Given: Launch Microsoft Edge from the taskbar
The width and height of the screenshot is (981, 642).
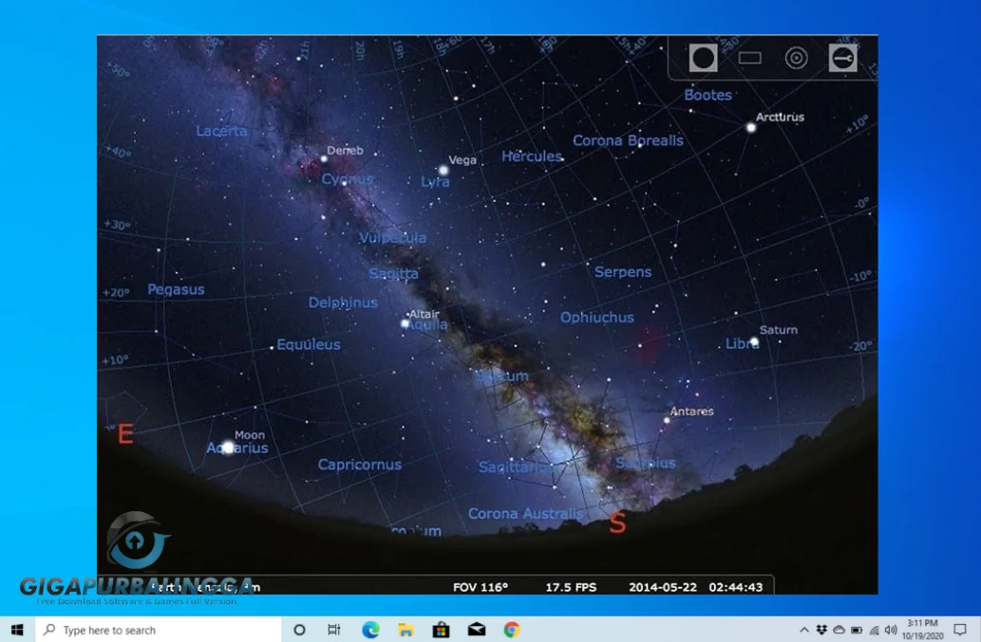Looking at the screenshot, I should pos(368,629).
